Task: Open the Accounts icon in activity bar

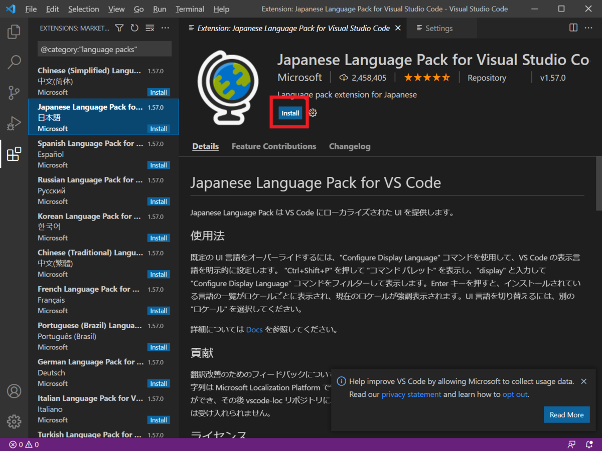Action: point(14,391)
